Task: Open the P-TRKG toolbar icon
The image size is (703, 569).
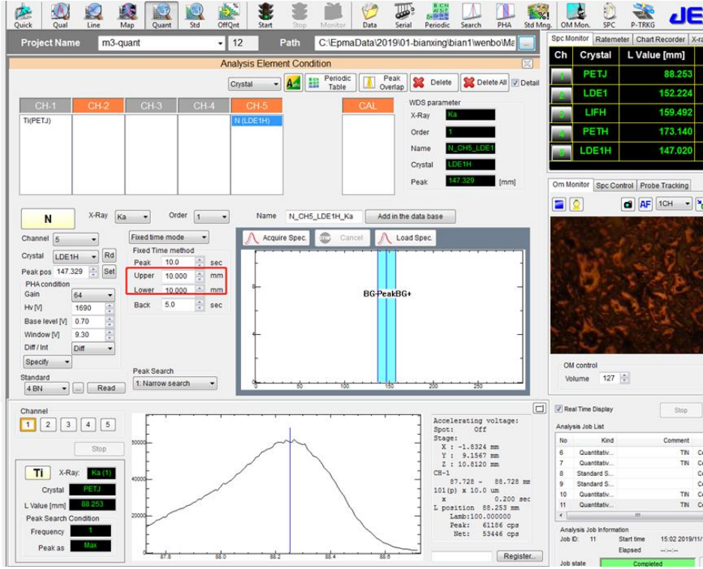Action: tap(642, 14)
